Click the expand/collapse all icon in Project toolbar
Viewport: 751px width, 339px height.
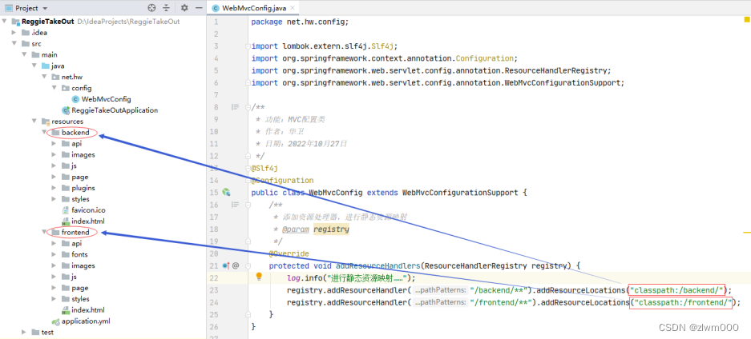click(166, 8)
